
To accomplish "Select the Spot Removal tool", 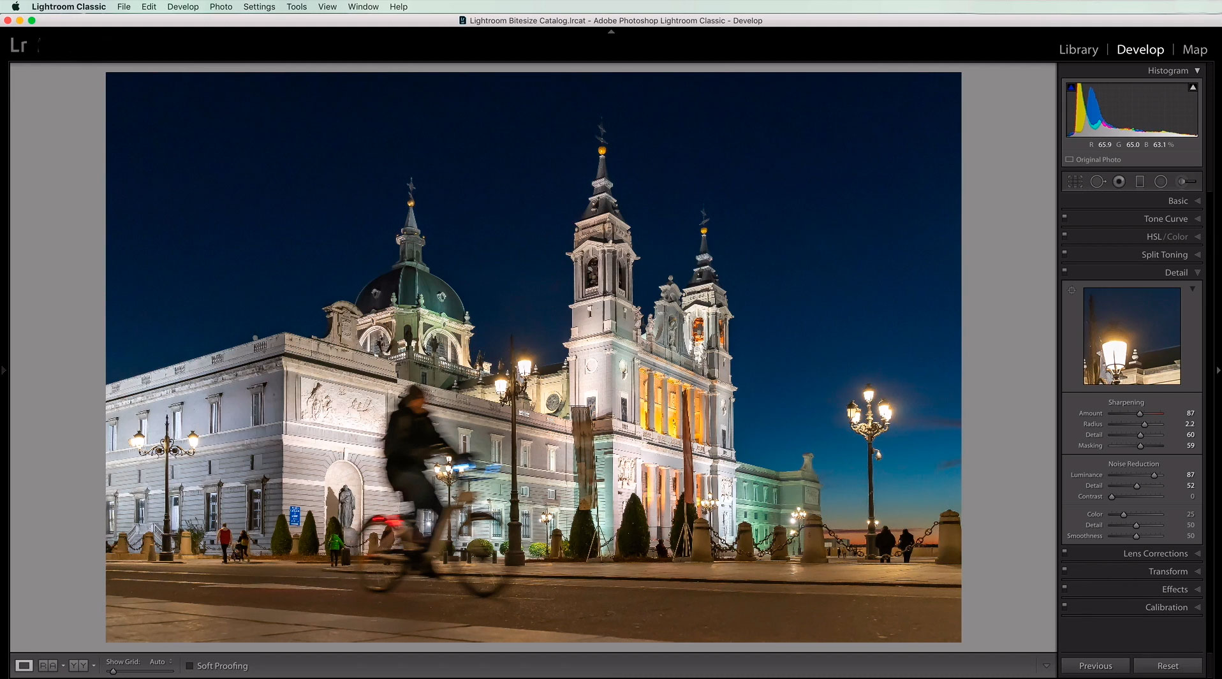I will pyautogui.click(x=1098, y=182).
